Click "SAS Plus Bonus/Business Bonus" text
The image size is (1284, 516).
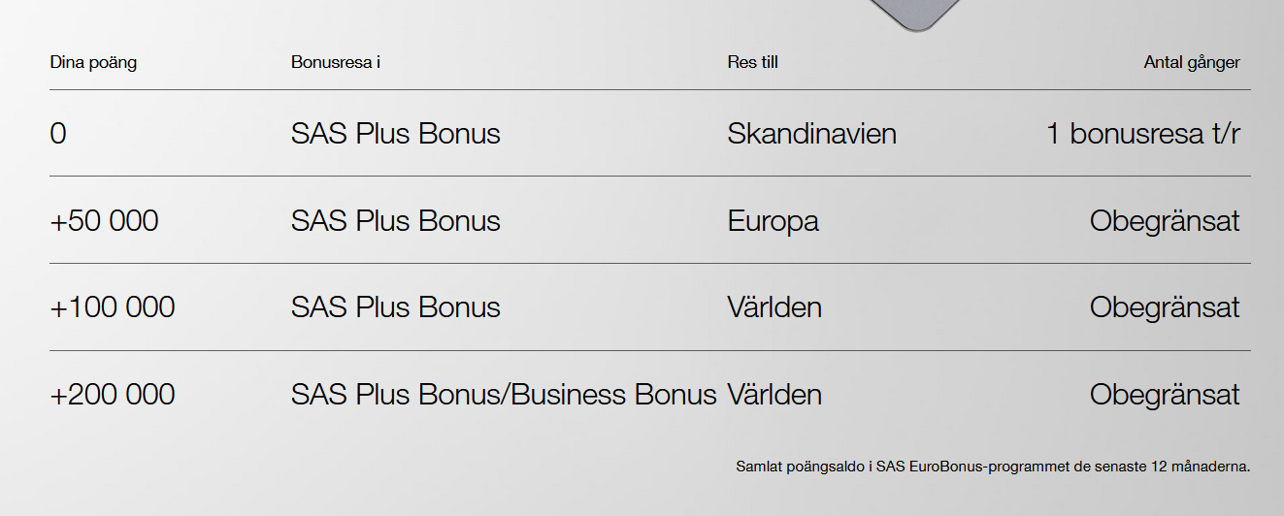coord(503,396)
